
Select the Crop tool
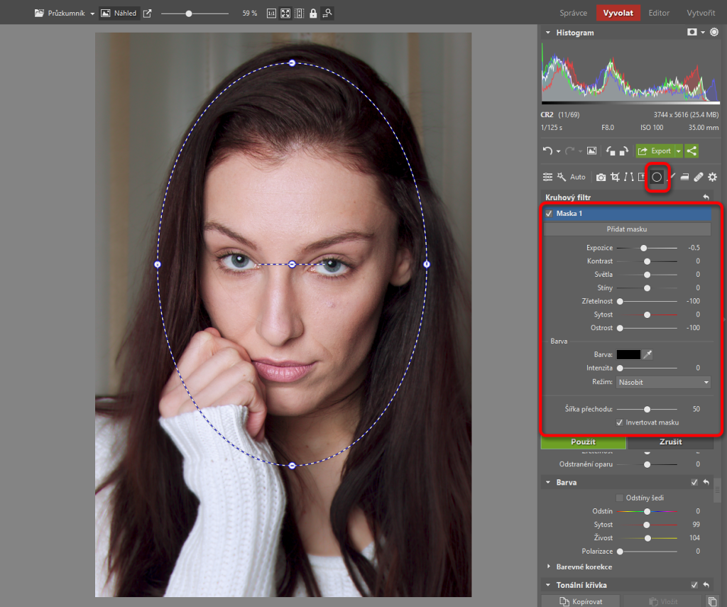point(616,177)
